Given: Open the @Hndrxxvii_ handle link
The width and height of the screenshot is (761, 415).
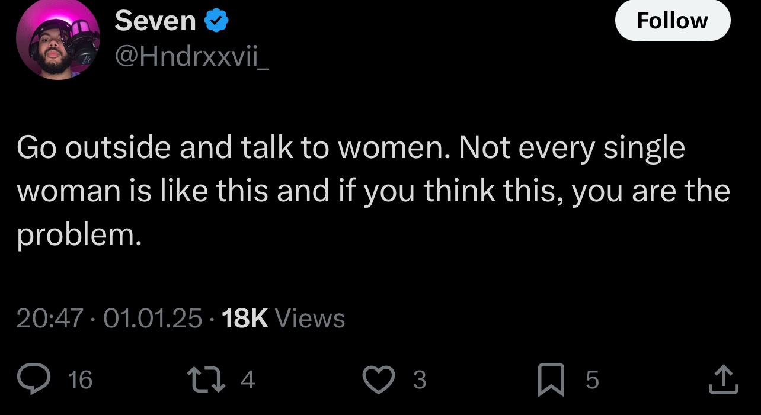Looking at the screenshot, I should (x=193, y=56).
